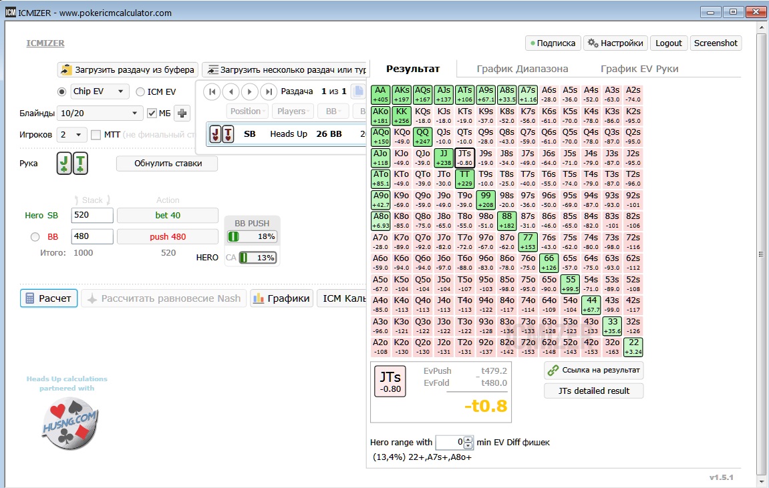Click the JTs detailed result button
This screenshot has width=769, height=488.
click(593, 391)
